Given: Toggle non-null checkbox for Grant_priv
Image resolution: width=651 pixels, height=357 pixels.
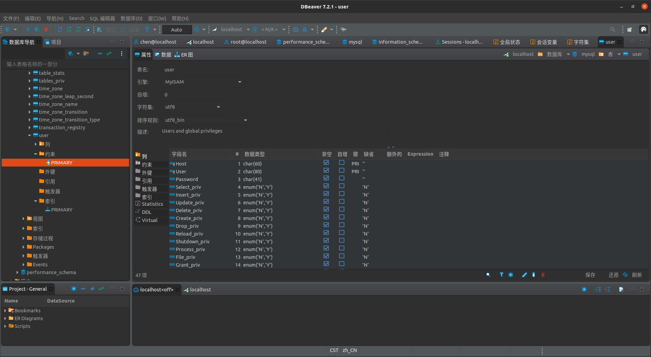Looking at the screenshot, I should (326, 264).
